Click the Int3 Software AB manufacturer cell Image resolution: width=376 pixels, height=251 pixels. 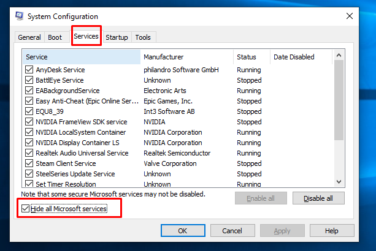click(169, 111)
